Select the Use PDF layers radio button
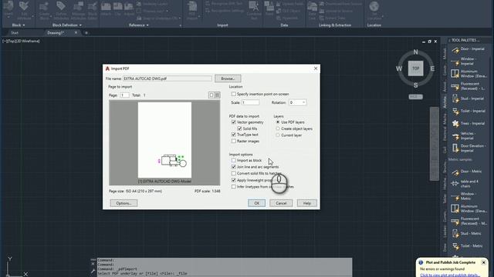 click(278, 122)
